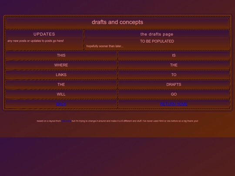Image resolution: width=235 pixels, height=176 pixels.
Task: Click the THE cell beside WHERE
Action: [174, 65]
